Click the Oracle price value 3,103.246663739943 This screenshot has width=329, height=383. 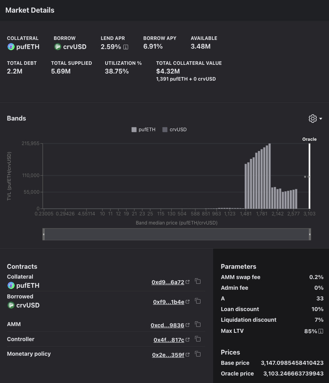293,374
